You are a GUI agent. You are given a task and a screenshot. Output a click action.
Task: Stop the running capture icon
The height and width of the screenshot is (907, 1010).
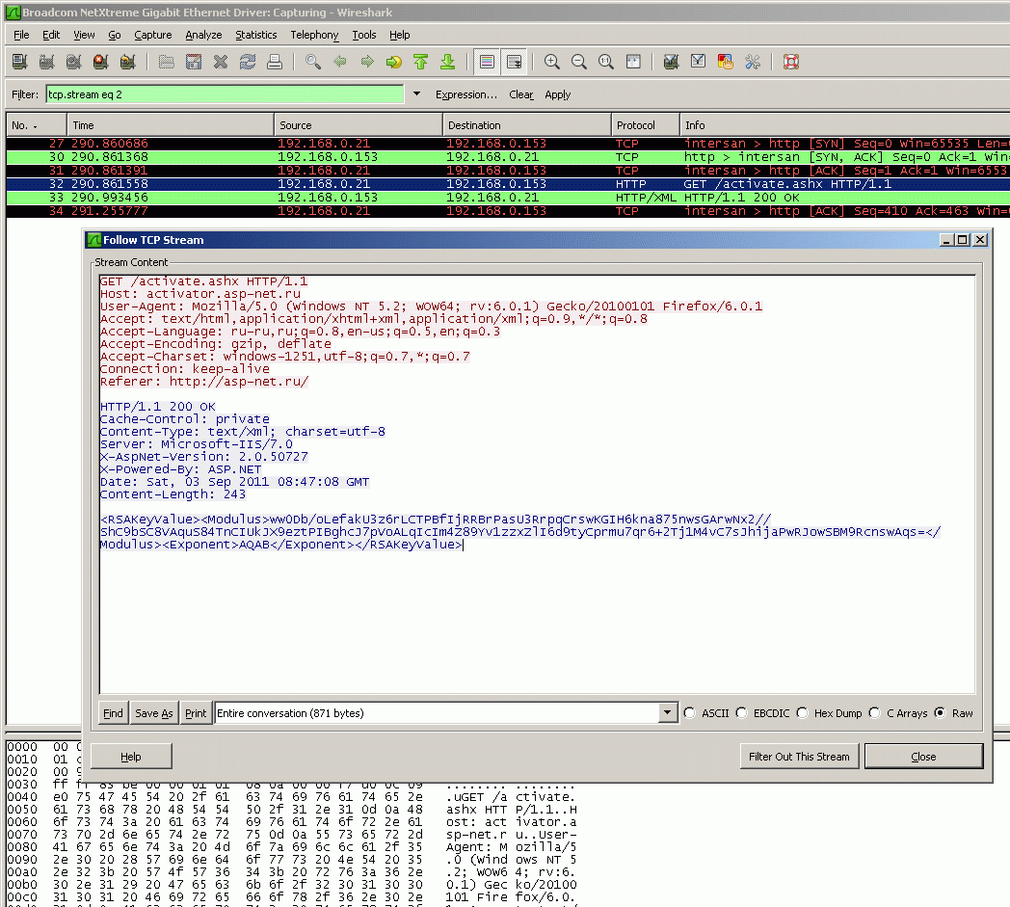[100, 62]
